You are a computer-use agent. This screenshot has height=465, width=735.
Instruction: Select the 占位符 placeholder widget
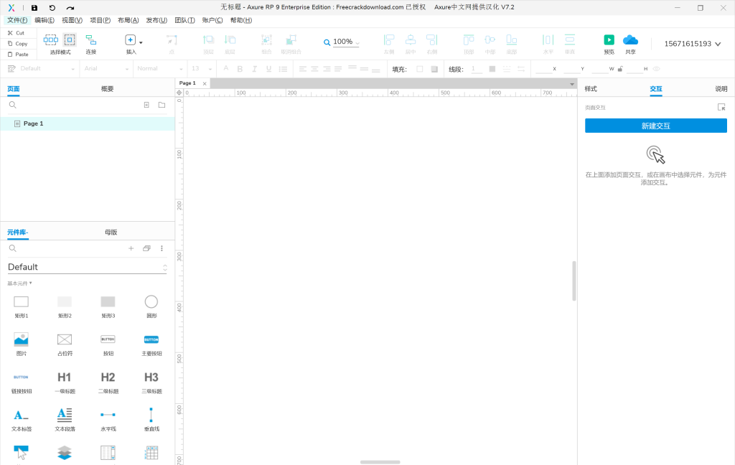(65, 339)
